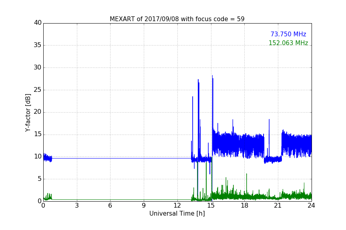This screenshot has height=230, width=346.
Task: Click the y-axis tick label '25'
Action: click(38, 90)
